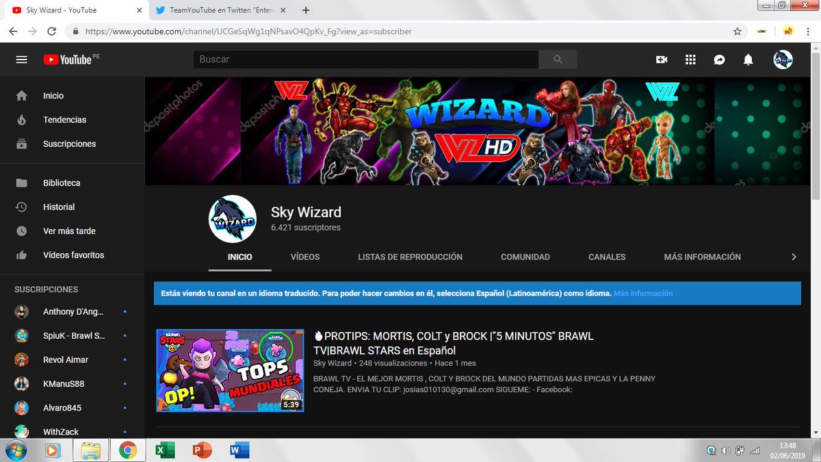Expand more channel tabs with right chevron
Screen dimensions: 821x462
794,257
